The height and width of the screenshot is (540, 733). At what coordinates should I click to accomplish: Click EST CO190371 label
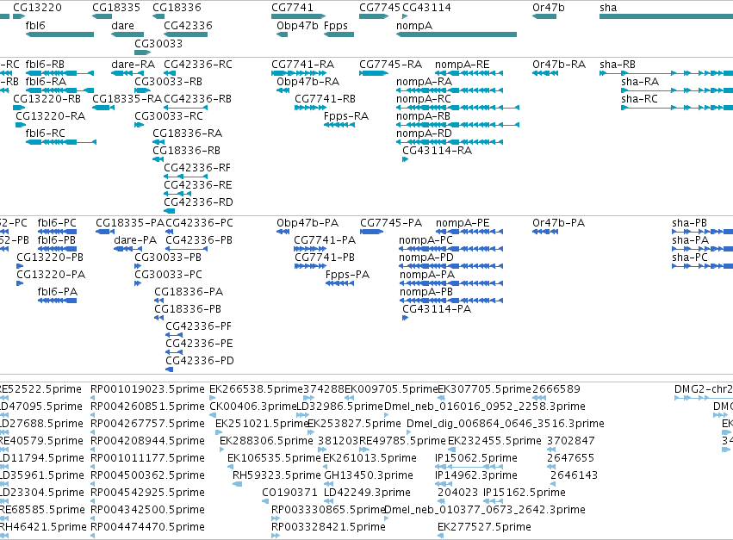(289, 493)
